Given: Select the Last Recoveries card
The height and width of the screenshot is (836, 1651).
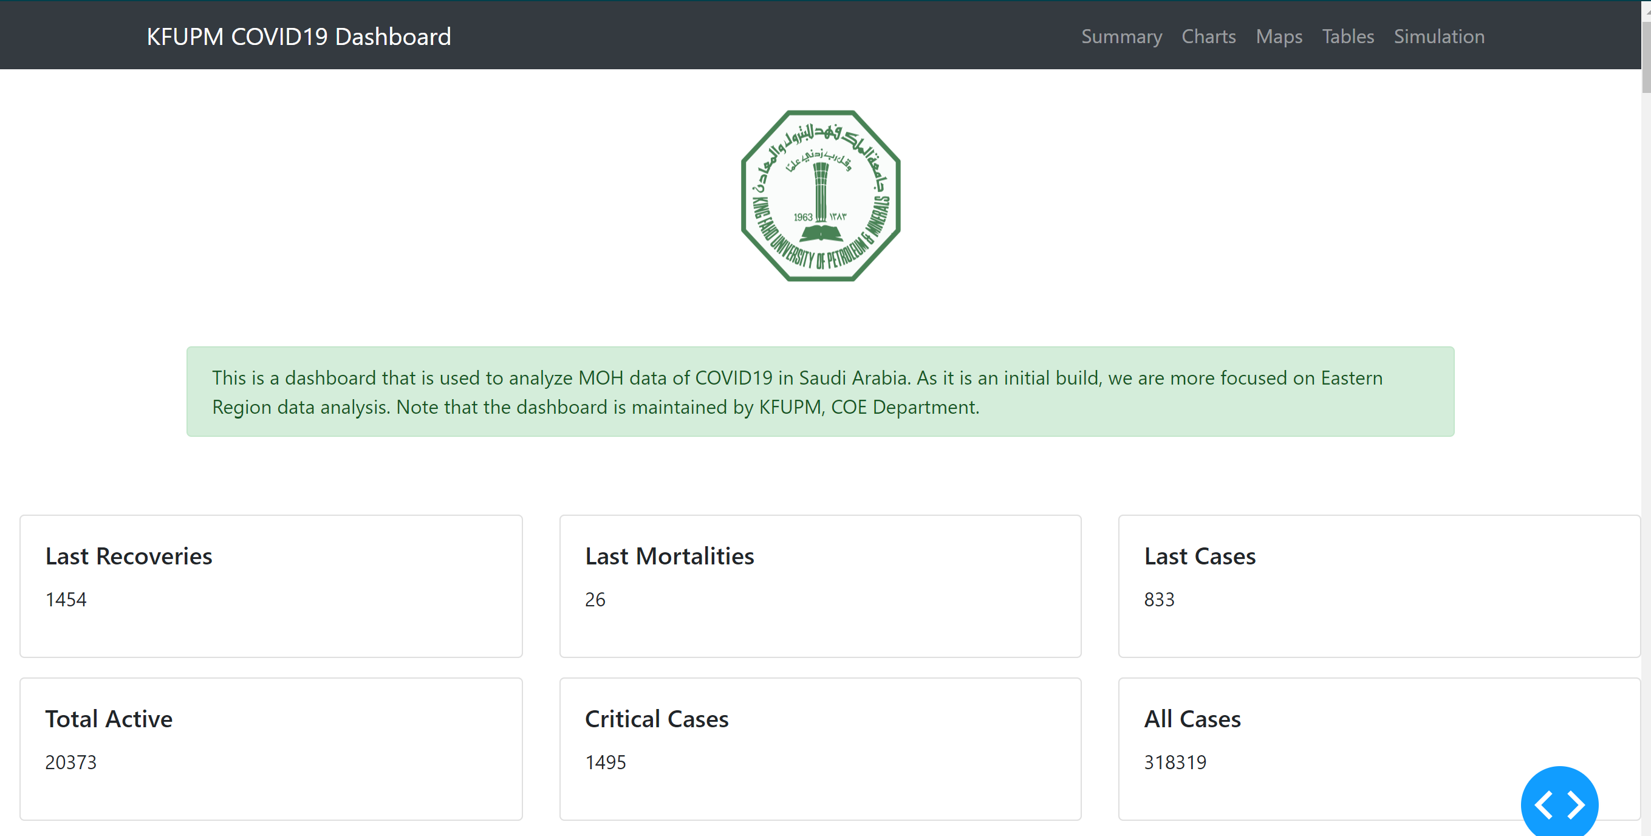Looking at the screenshot, I should click(271, 585).
